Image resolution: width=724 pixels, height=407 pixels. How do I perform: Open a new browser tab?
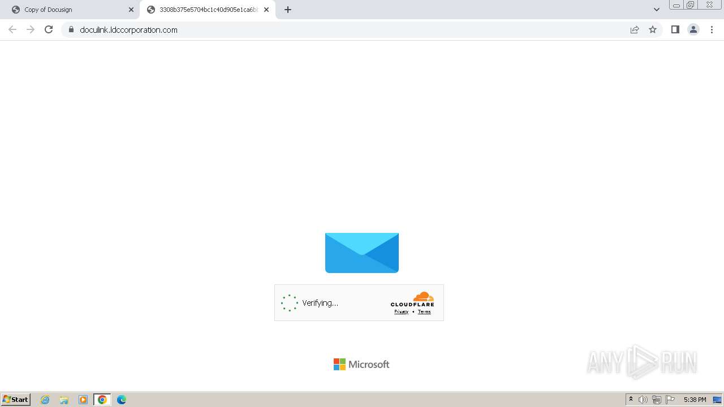click(288, 10)
